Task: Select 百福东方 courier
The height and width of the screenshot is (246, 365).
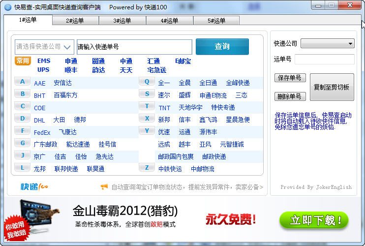Action: click(x=65, y=95)
